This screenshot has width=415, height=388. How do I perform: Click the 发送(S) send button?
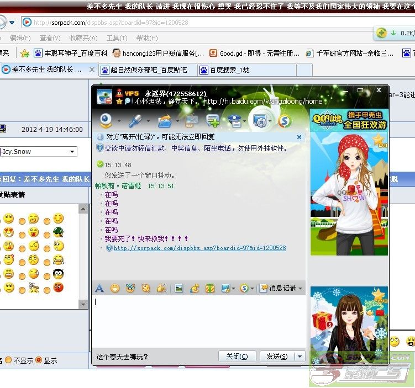tap(277, 356)
